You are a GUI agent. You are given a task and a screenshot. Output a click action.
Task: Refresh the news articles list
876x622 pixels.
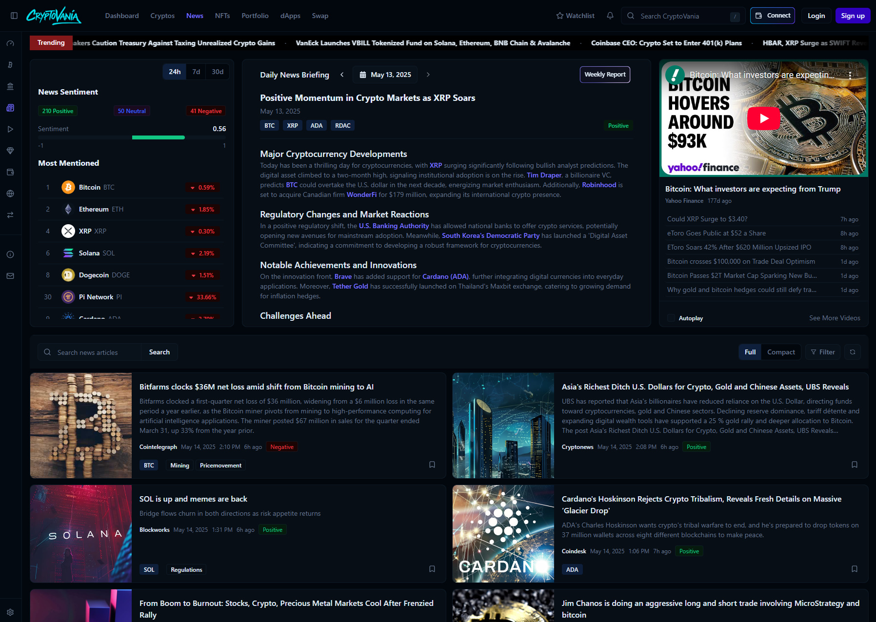(x=853, y=352)
